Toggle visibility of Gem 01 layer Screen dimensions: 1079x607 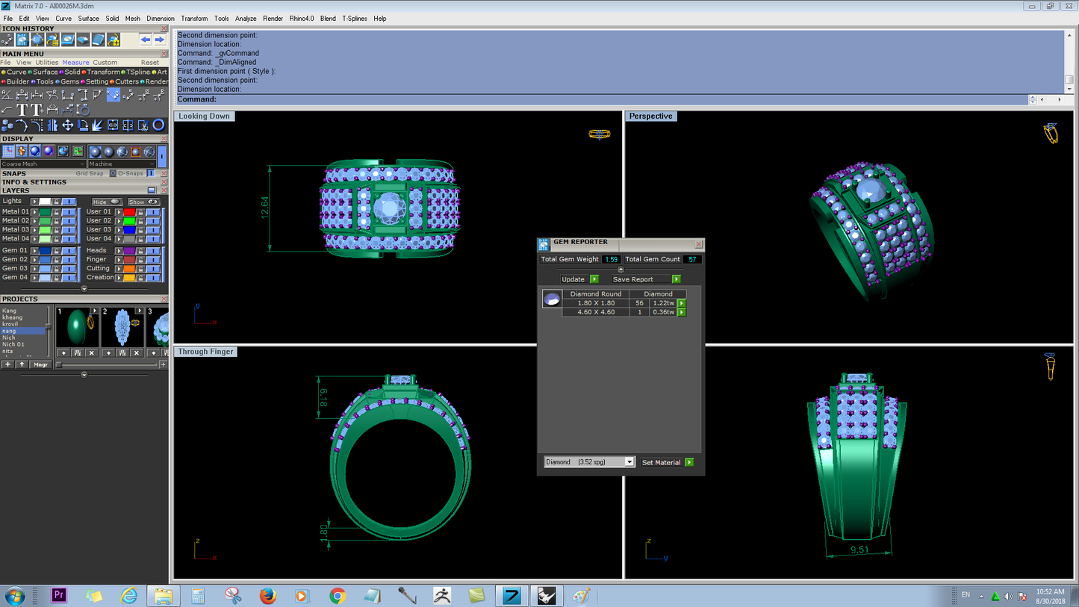[69, 250]
